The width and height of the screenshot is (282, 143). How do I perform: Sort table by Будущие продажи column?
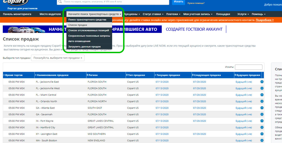pyautogui.click(x=248, y=75)
